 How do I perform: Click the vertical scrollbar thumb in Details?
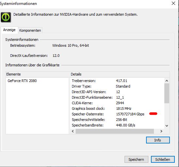167,93
